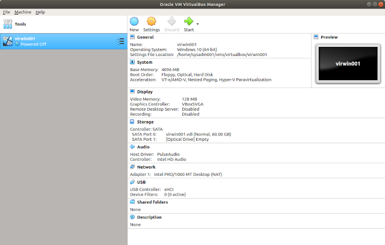Click the Audio section icon

132,146
